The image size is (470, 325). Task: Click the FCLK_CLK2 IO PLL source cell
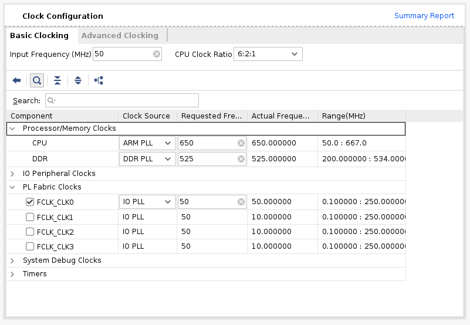pyautogui.click(x=148, y=232)
